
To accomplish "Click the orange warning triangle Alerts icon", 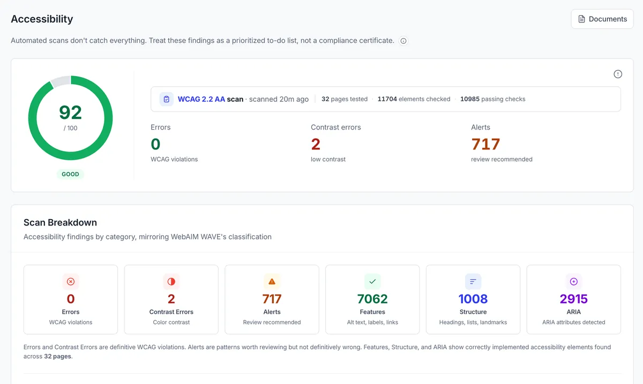I will (272, 282).
